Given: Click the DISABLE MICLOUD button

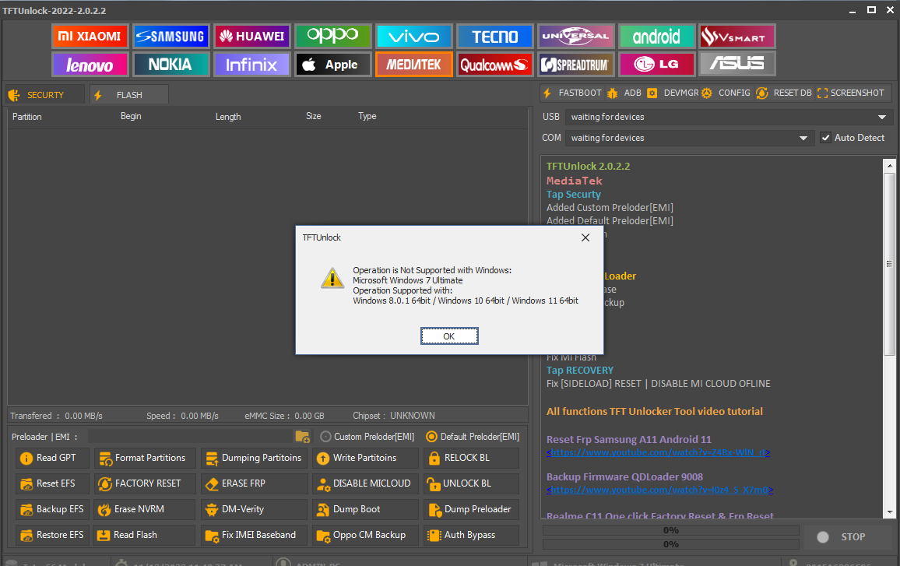Looking at the screenshot, I should coord(366,483).
